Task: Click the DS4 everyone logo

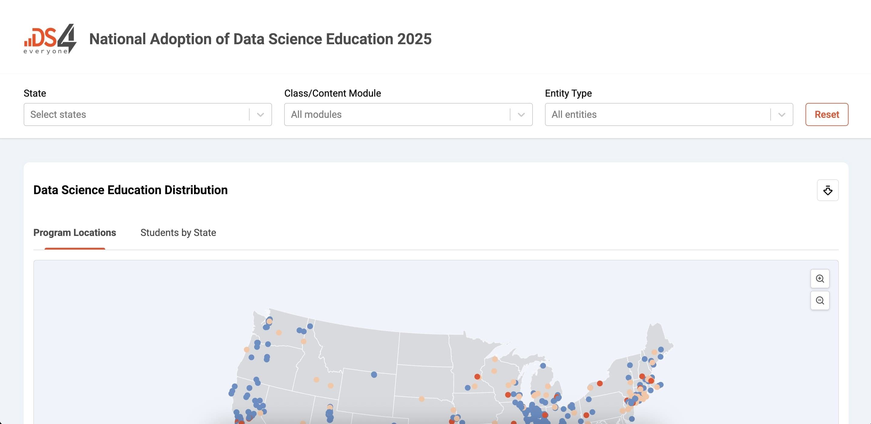Action: [50, 39]
